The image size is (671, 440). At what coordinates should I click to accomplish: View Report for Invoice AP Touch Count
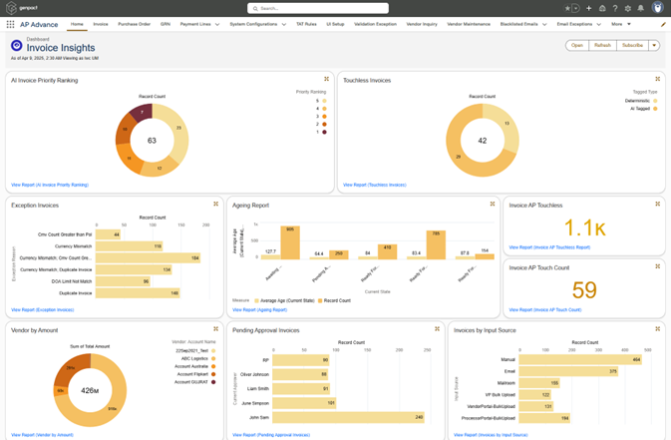tap(545, 309)
